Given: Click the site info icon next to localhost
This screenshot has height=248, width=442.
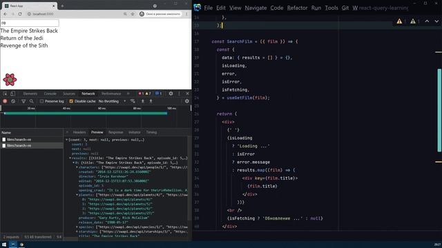Looking at the screenshot, I should (29, 14).
